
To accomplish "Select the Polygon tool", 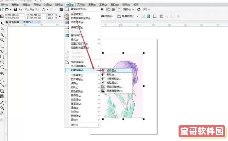I will tap(2, 67).
